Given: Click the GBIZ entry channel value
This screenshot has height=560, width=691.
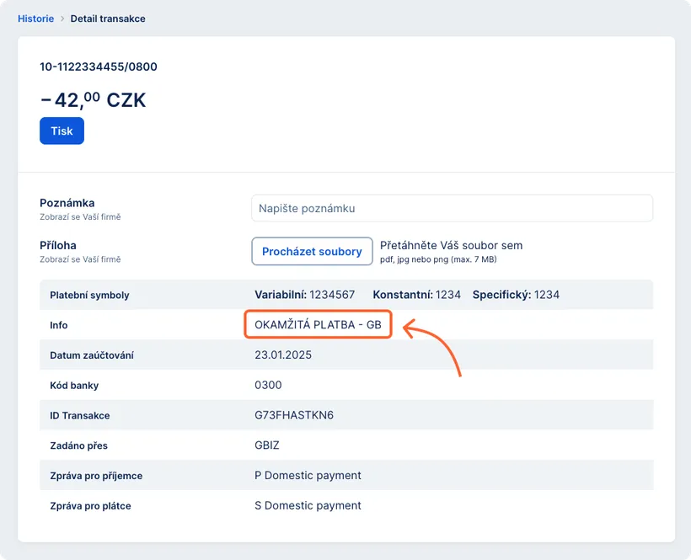Looking at the screenshot, I should (x=270, y=445).
